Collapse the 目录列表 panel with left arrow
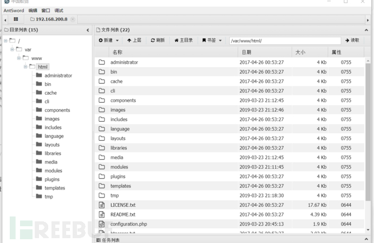Screen dimensions: 374x243 click(88, 30)
